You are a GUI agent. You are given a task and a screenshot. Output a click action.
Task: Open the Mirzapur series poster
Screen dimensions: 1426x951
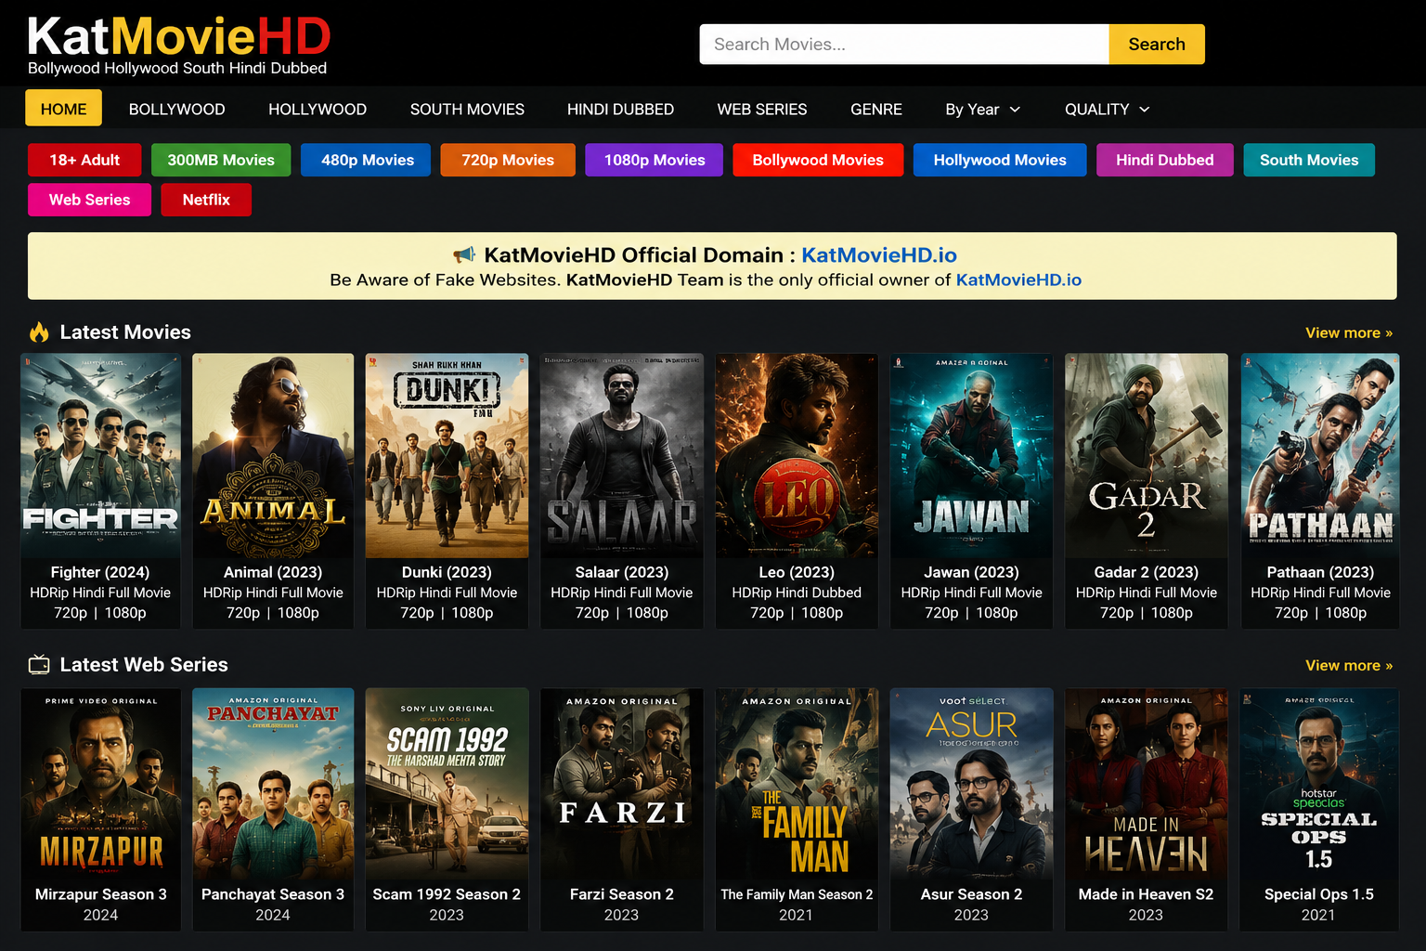point(100,784)
